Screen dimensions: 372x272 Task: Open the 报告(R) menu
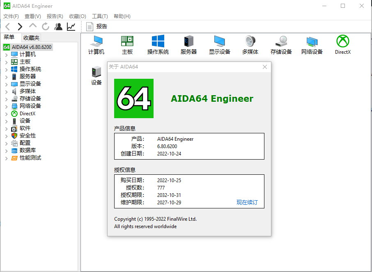point(55,16)
